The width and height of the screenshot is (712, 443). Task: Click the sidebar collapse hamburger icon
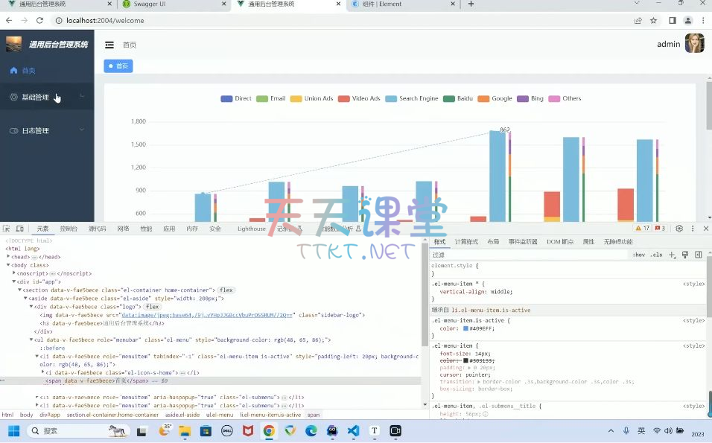click(109, 45)
